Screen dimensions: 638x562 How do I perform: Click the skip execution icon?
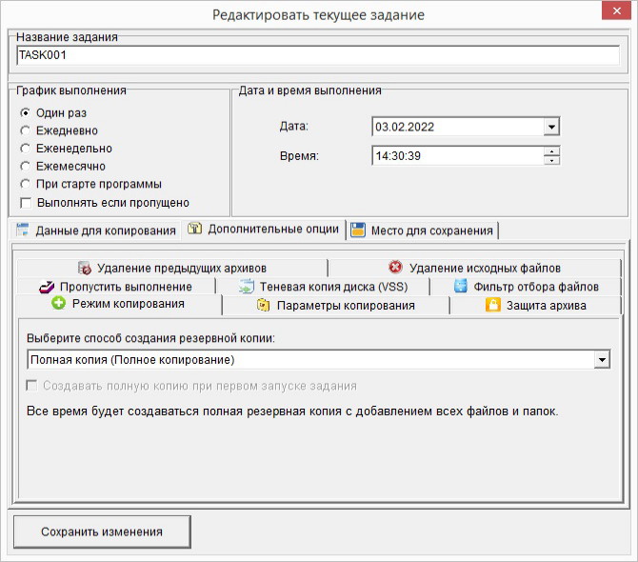coord(47,287)
